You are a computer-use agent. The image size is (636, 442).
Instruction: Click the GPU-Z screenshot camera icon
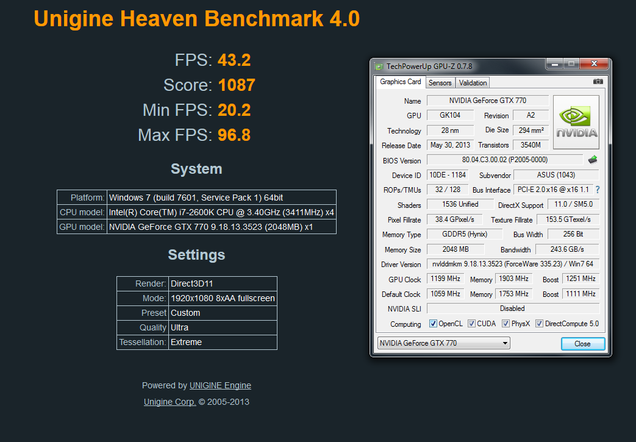pos(598,82)
